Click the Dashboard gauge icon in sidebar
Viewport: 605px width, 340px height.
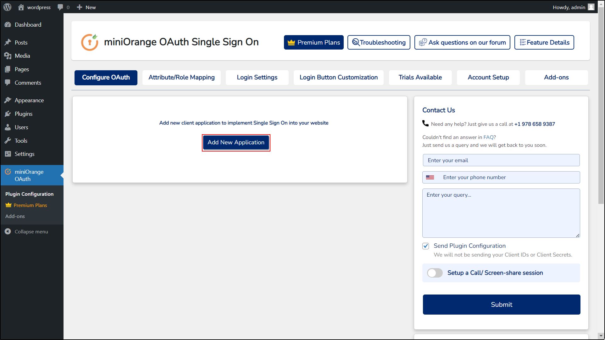click(x=8, y=24)
